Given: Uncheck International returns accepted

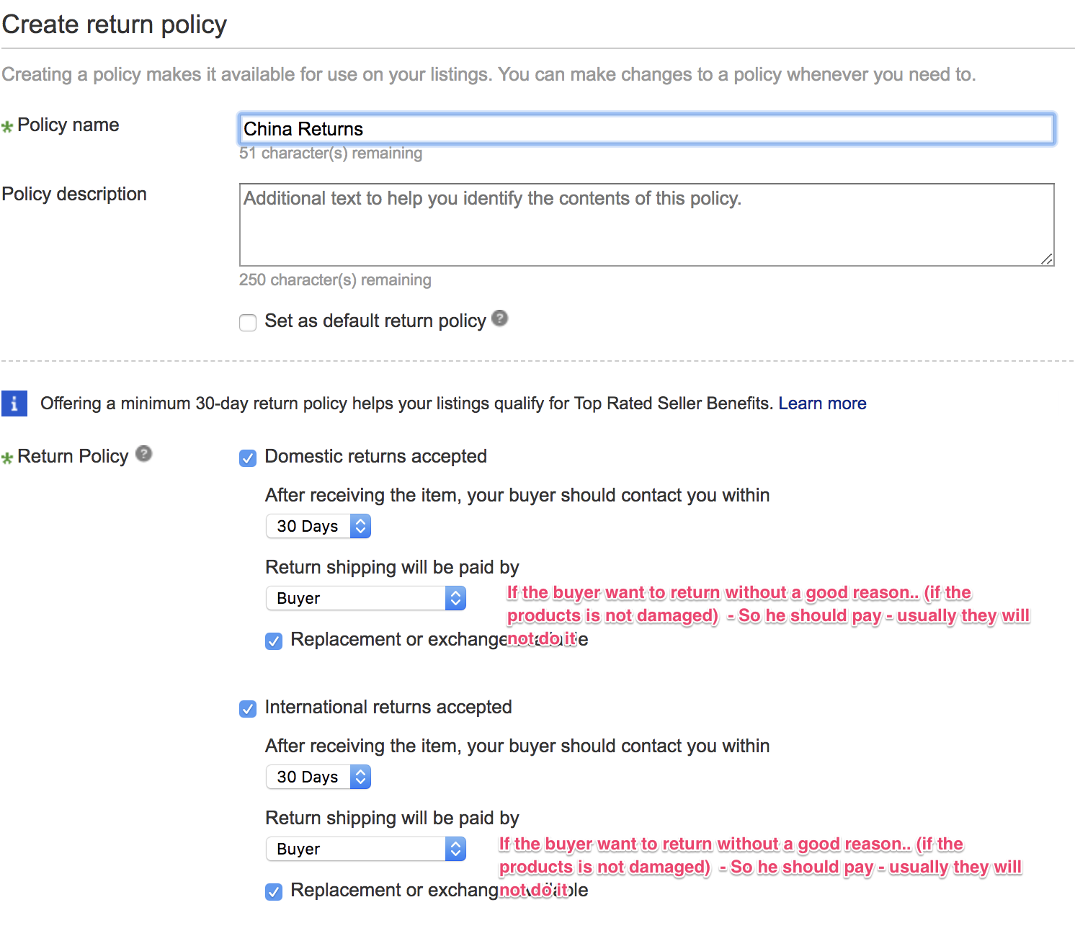Looking at the screenshot, I should pos(248,709).
